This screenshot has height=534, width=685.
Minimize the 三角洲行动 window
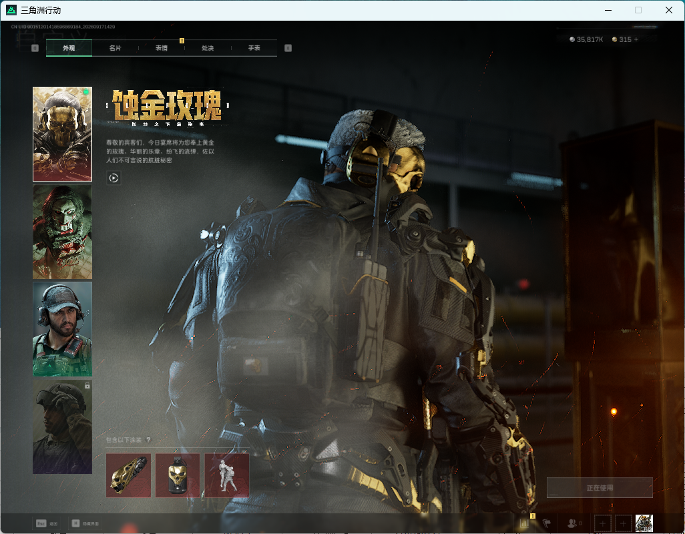tap(608, 10)
